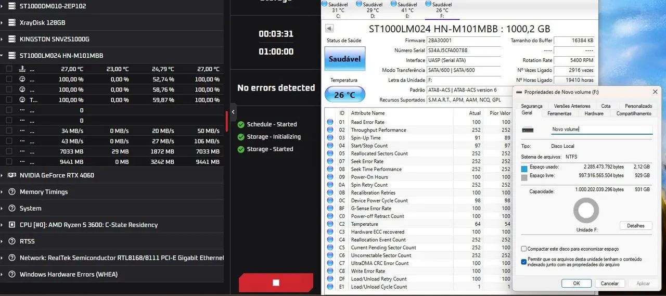Click the blue status orb for Load/Unload Cycle Count
The image size is (666, 296).
coord(330,287)
